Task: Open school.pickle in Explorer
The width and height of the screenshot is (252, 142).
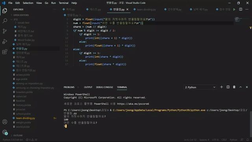Action: click(x=23, y=114)
